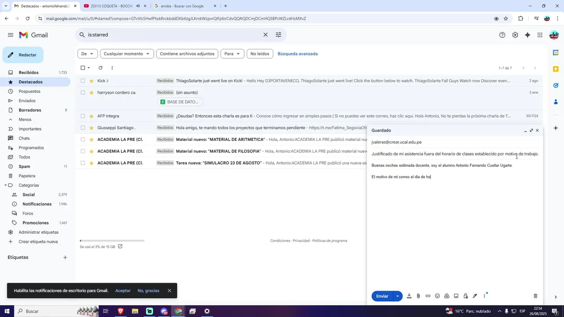Switch to the COQUETA YouTube browser tab
Image resolution: width=564 pixels, height=317 pixels.
pyautogui.click(x=112, y=6)
